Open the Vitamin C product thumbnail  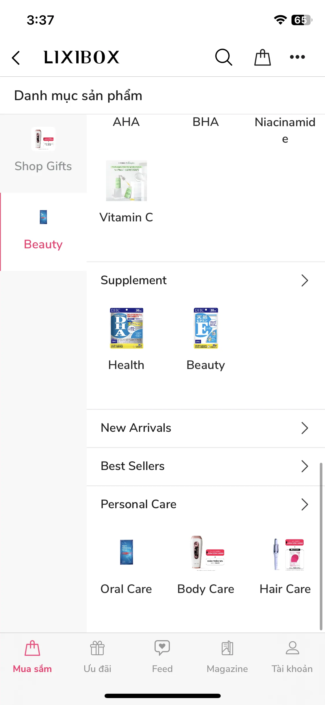click(126, 181)
